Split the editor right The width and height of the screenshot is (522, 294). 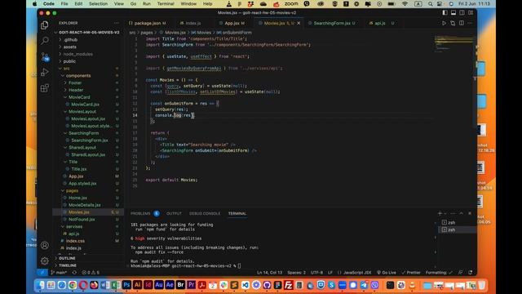(x=462, y=23)
